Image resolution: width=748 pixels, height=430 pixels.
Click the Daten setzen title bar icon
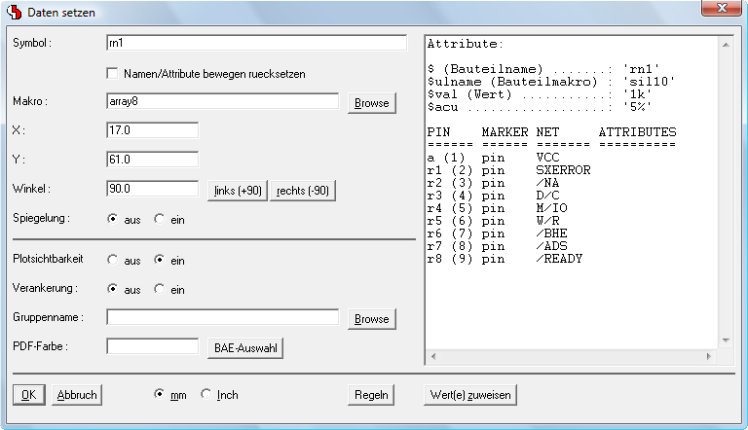click(x=14, y=11)
